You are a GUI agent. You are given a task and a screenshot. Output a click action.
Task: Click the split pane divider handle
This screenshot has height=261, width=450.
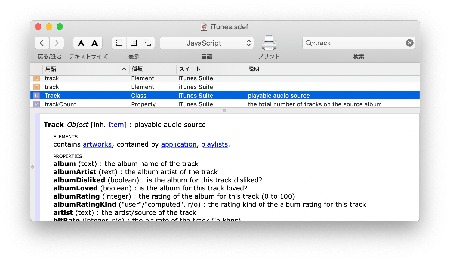(x=225, y=110)
